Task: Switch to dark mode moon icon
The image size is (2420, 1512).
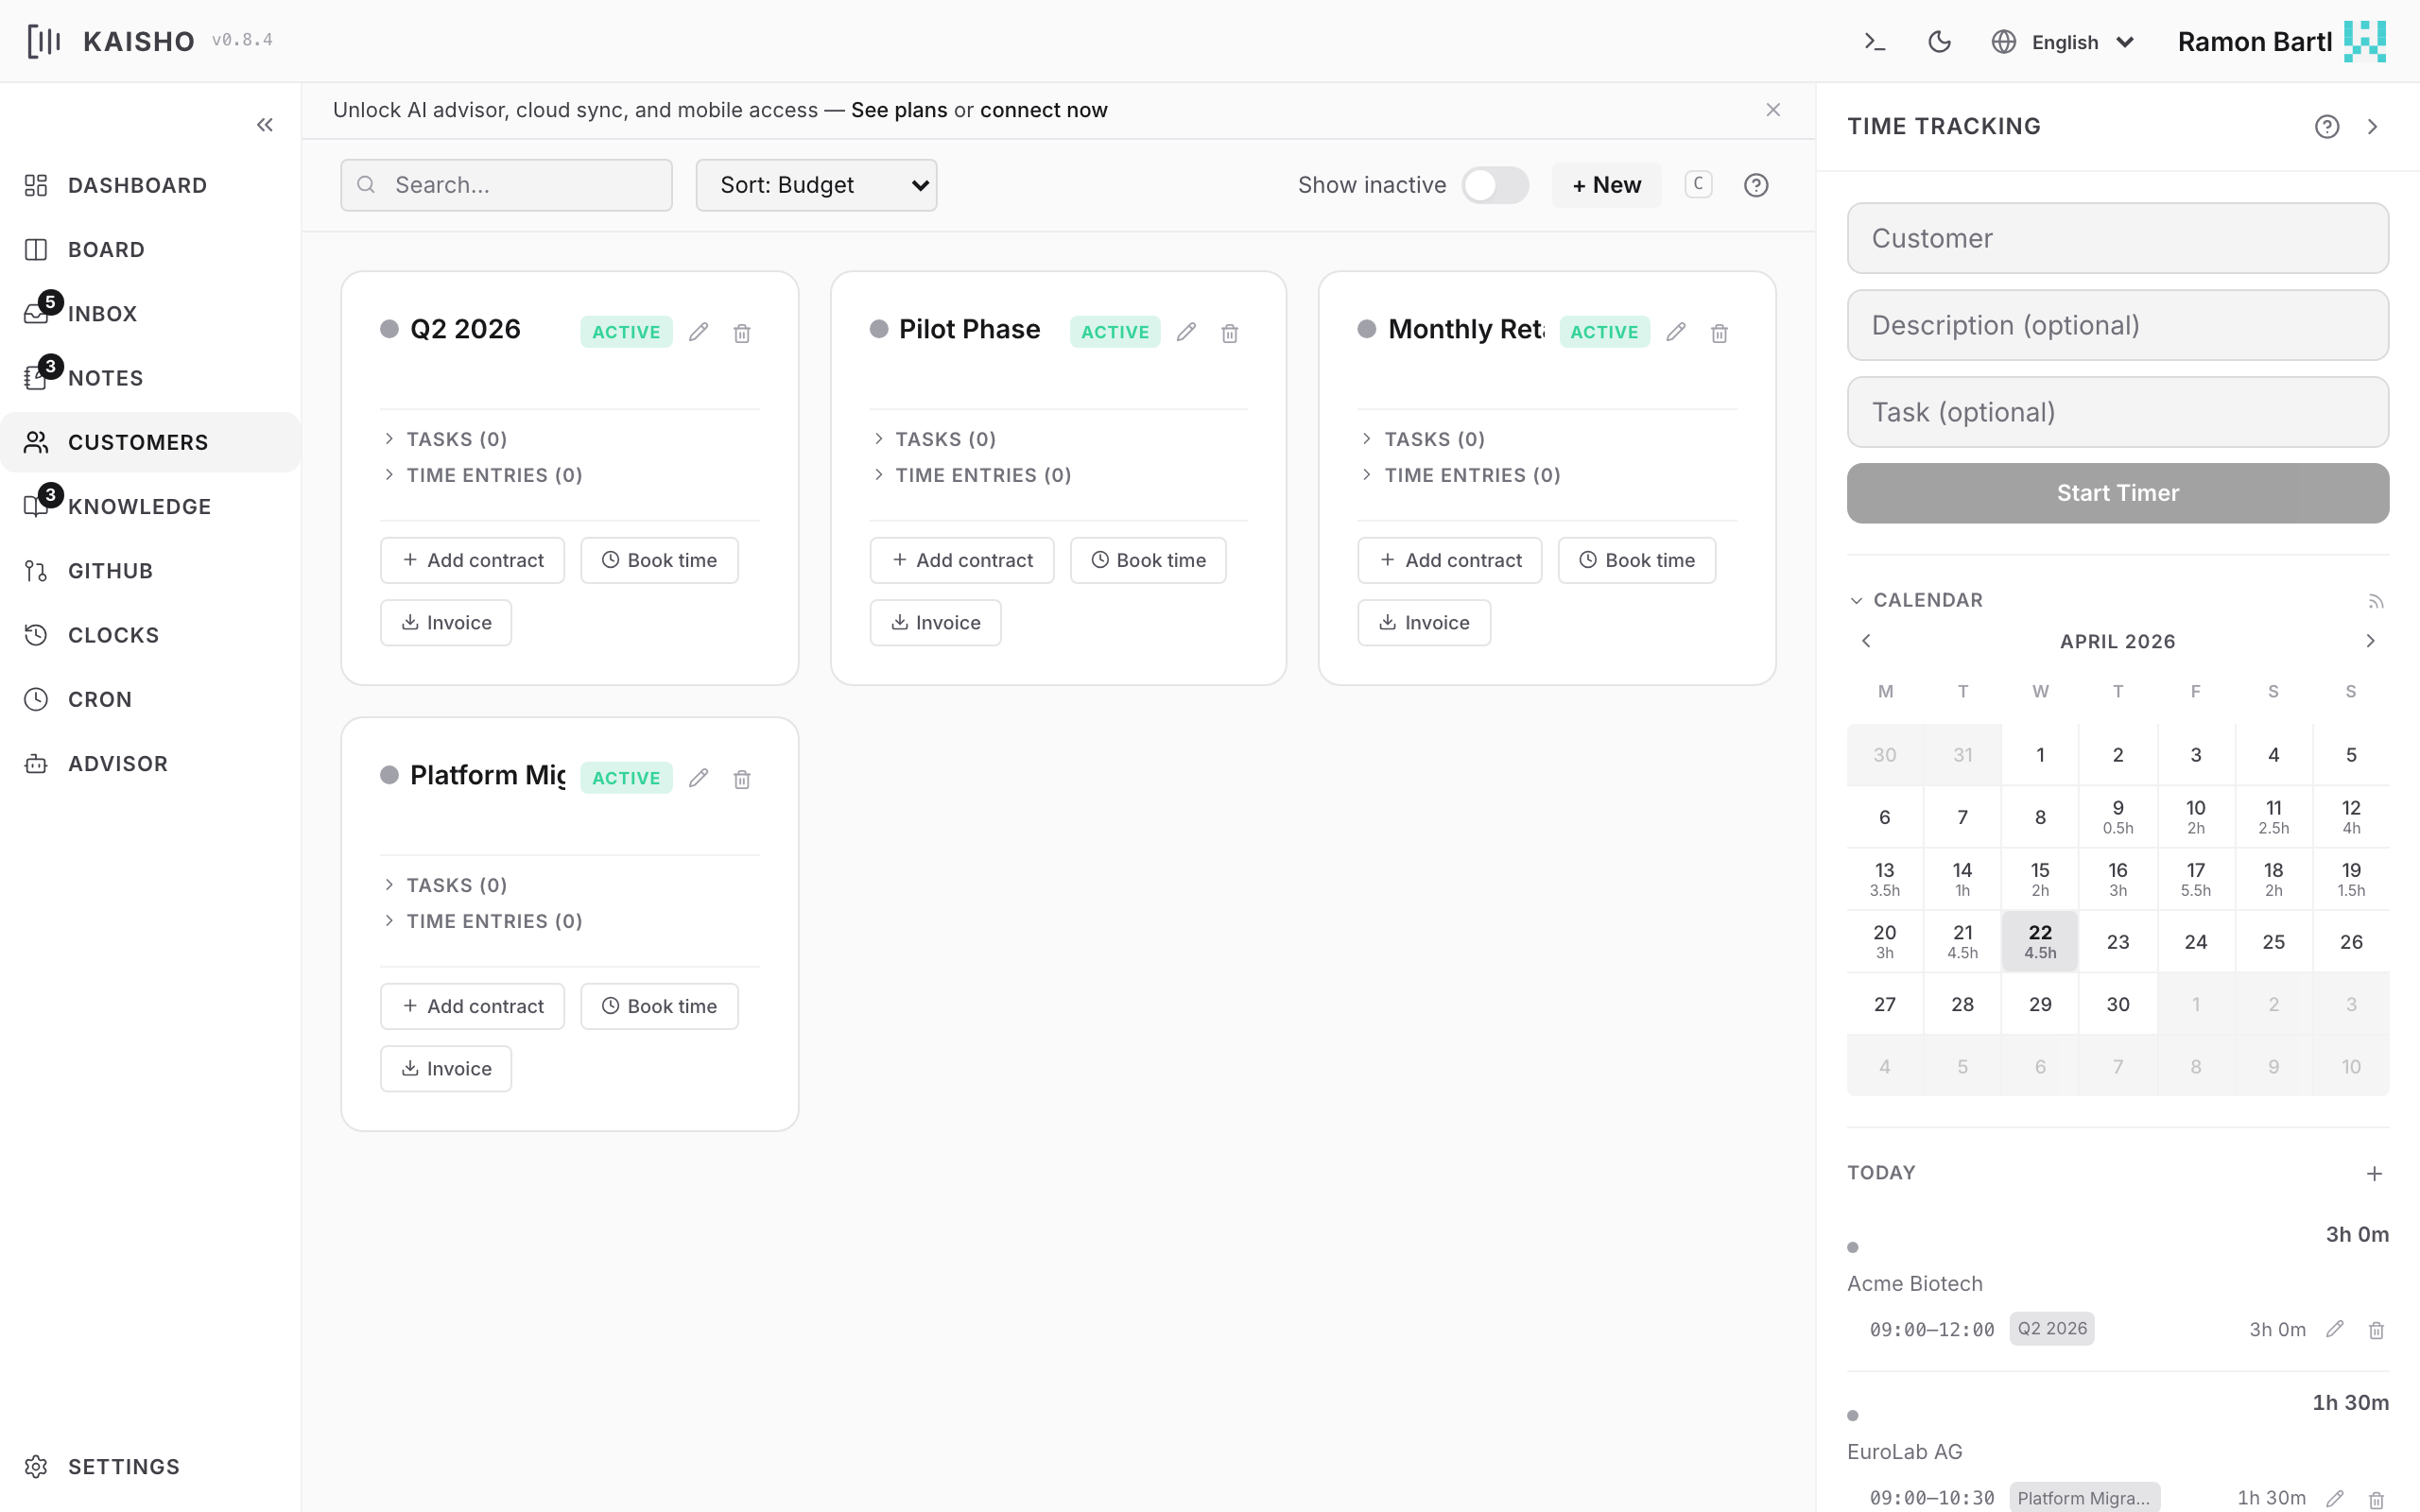Action: 1939,42
